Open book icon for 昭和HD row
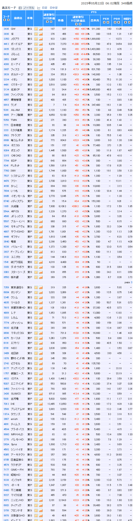 tap(36, 475)
